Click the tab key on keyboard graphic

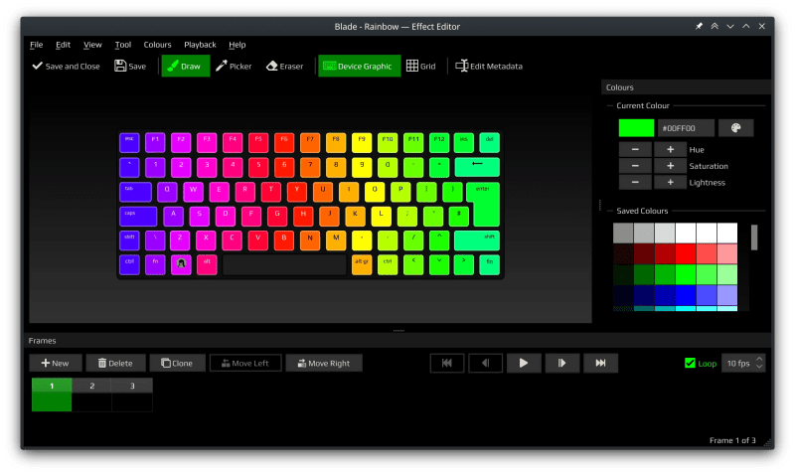pos(135,192)
